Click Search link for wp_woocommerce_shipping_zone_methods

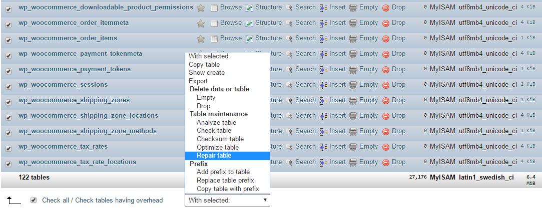pyautogui.click(x=305, y=131)
